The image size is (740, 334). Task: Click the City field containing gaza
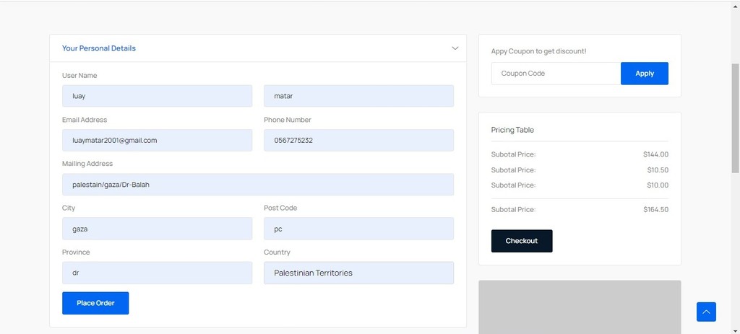(157, 229)
